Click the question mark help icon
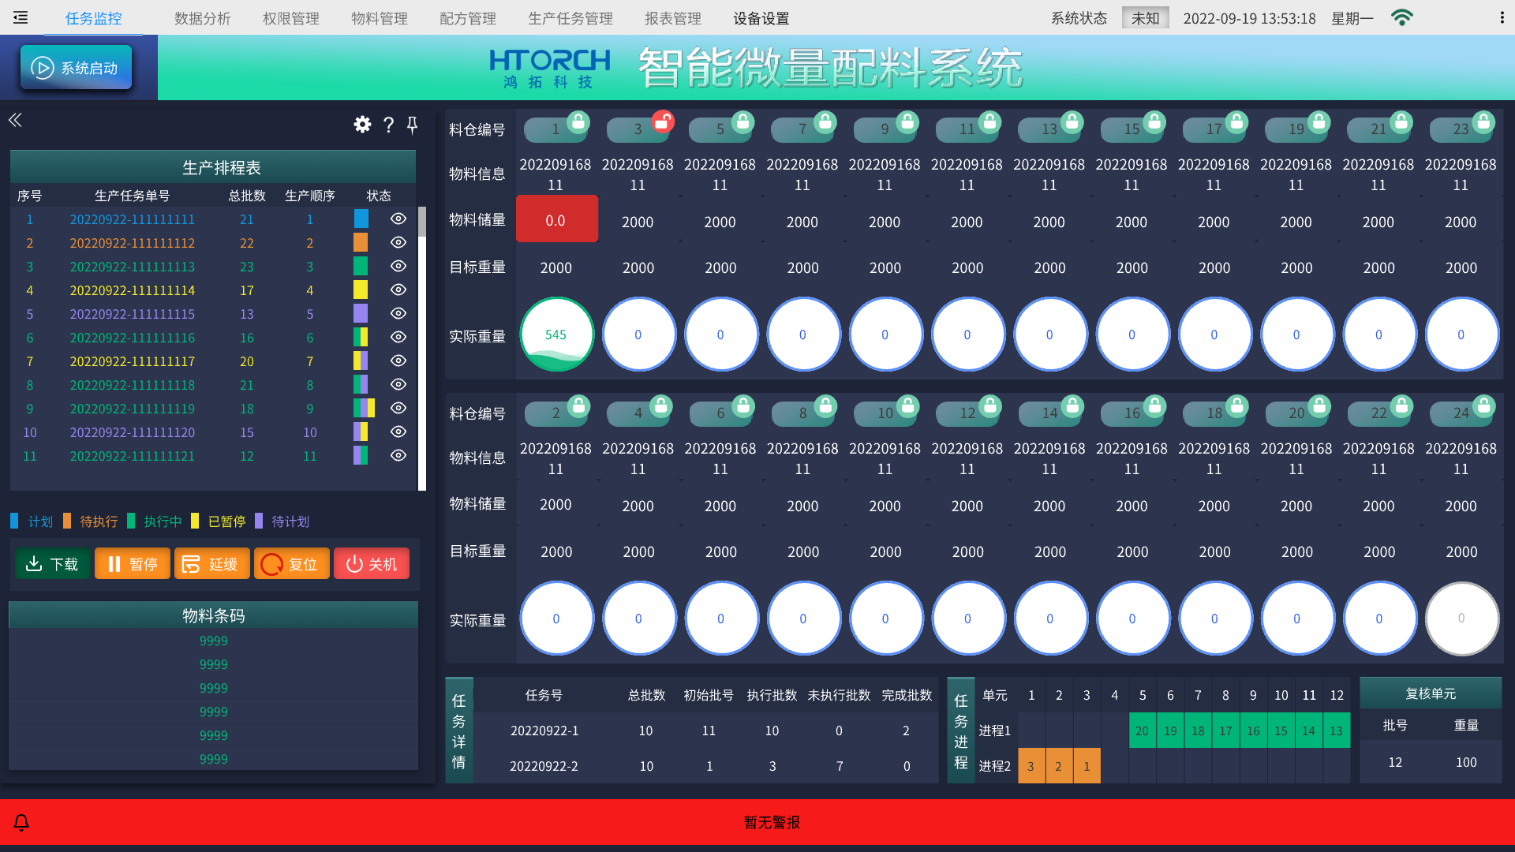The height and width of the screenshot is (852, 1515). [388, 125]
